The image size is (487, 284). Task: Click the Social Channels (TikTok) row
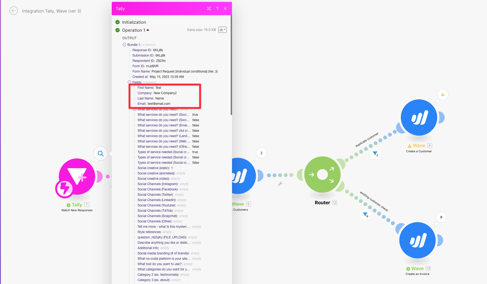point(161,211)
